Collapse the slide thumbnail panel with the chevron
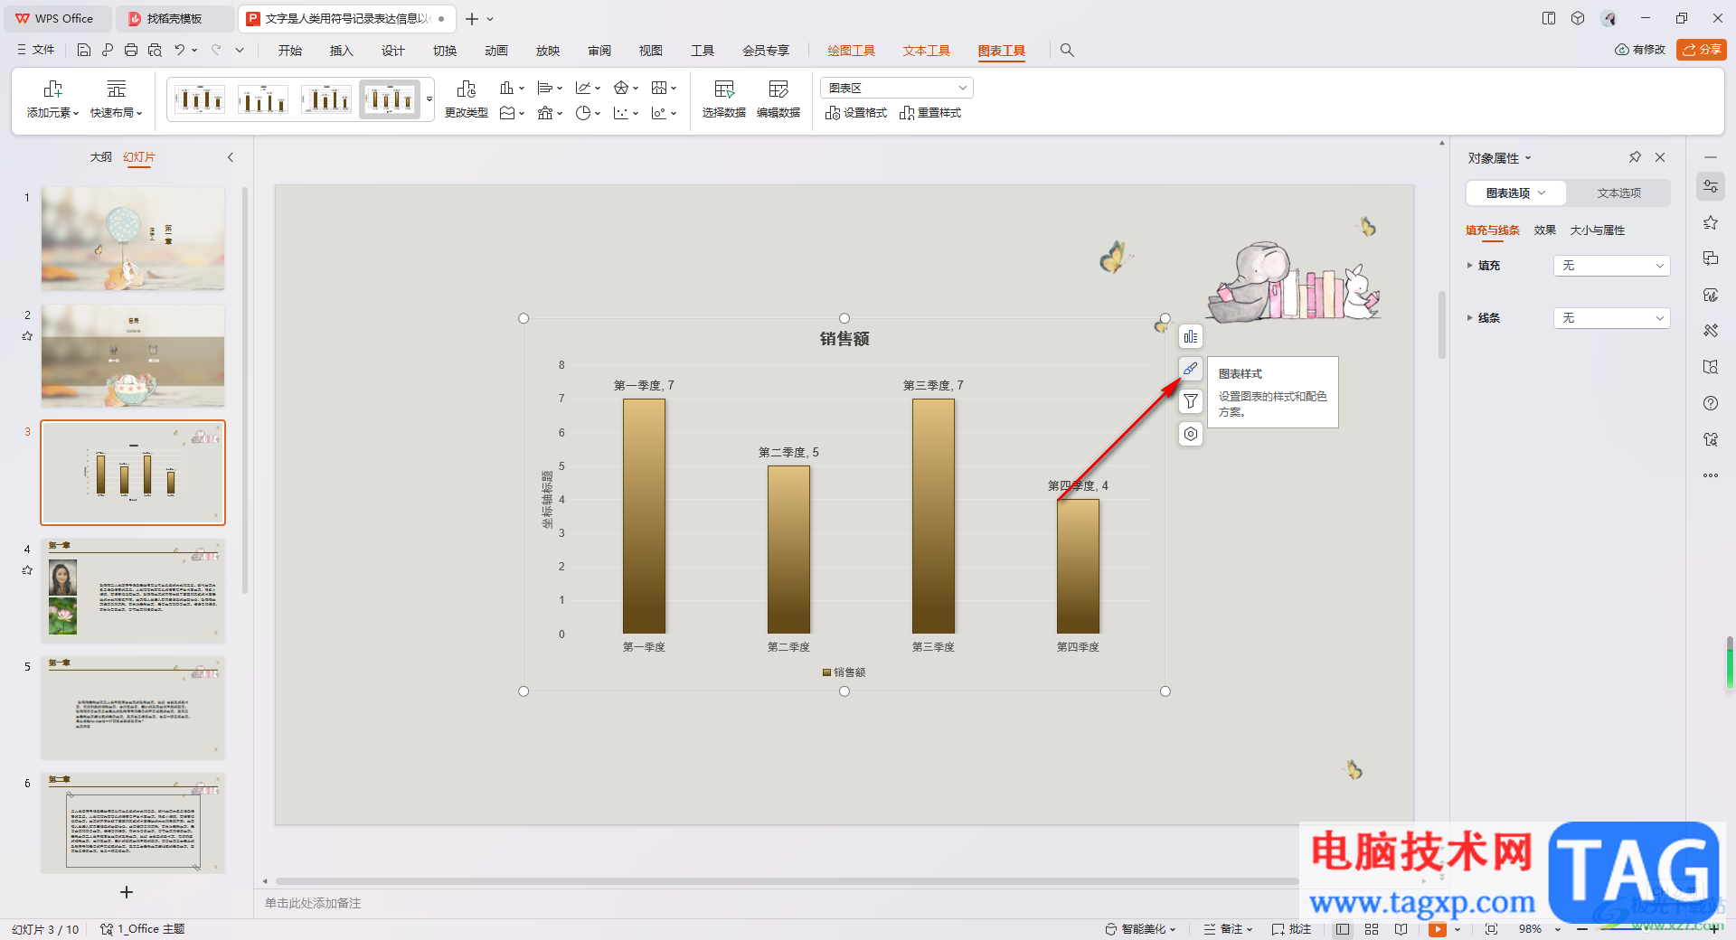 coord(231,157)
